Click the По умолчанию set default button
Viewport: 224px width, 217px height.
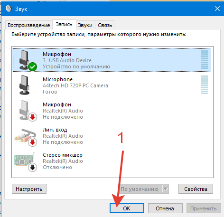tap(140, 189)
